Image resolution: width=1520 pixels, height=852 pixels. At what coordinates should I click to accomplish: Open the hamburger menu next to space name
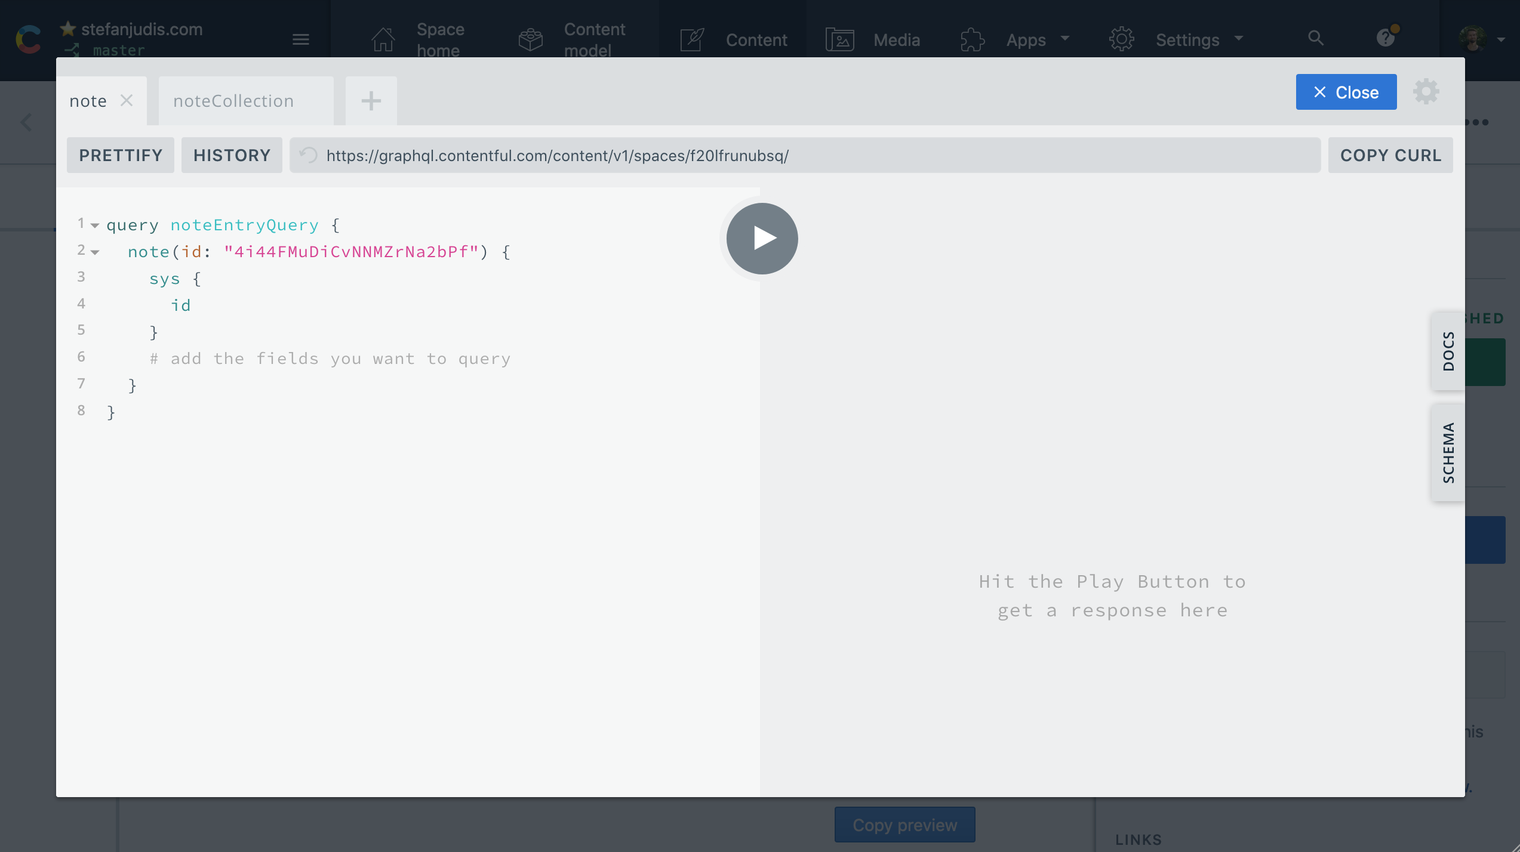(300, 39)
